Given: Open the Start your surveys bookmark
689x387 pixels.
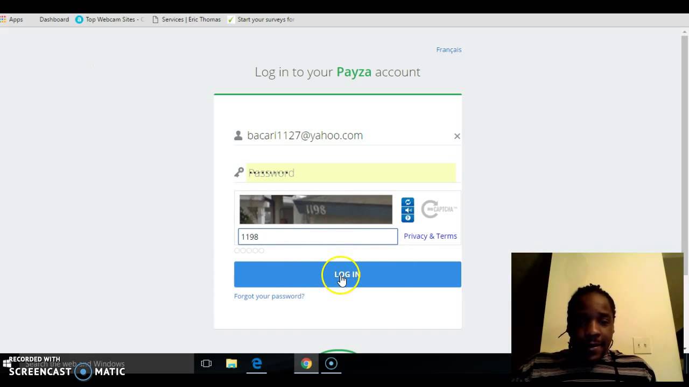Looking at the screenshot, I should (261, 19).
